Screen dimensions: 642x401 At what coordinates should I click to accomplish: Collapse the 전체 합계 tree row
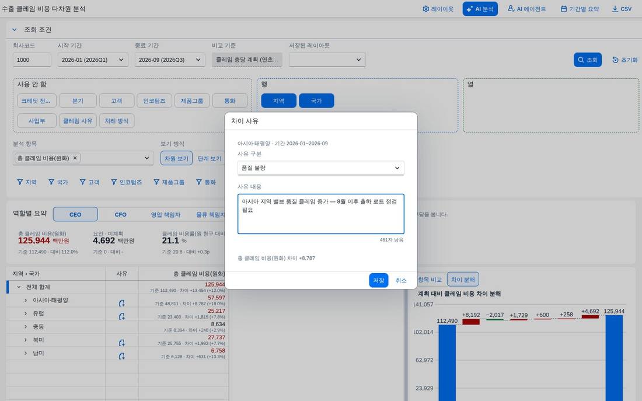point(19,287)
